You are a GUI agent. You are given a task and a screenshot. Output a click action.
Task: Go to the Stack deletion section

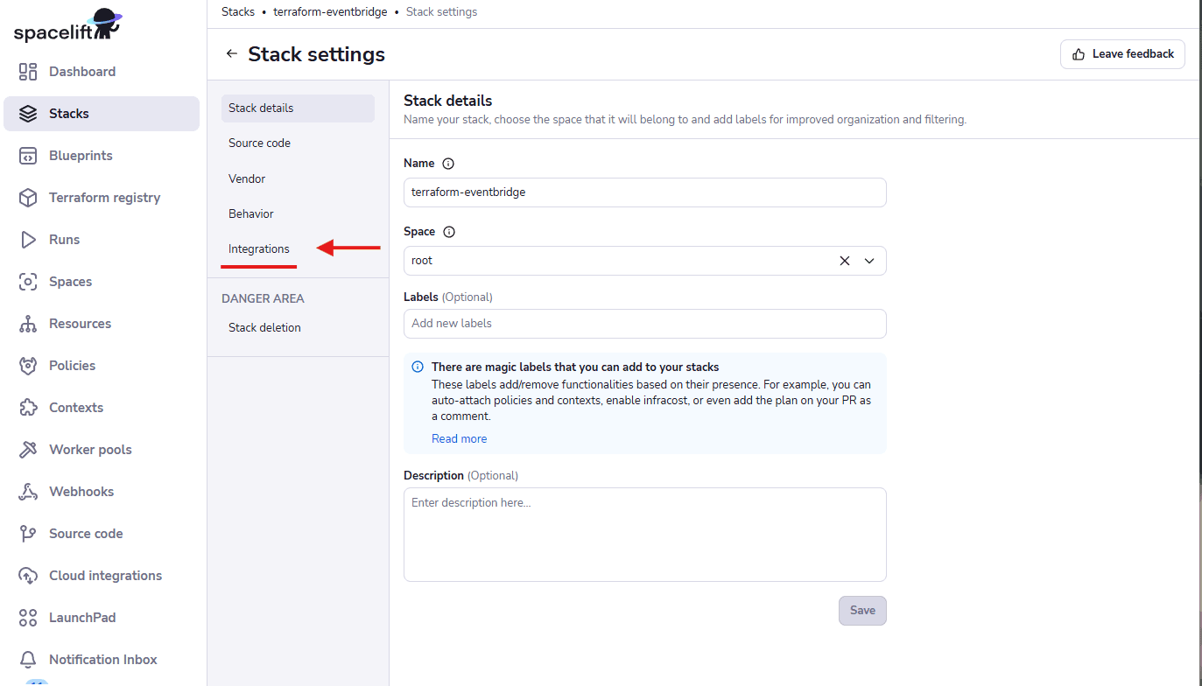pyautogui.click(x=298, y=328)
